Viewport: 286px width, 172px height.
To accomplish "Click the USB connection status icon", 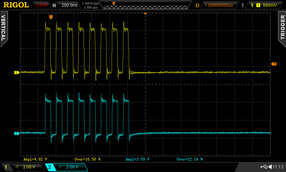I will pos(265,167).
